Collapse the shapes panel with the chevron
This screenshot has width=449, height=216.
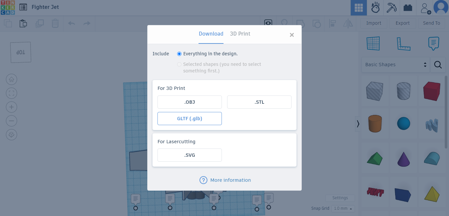pos(358,124)
